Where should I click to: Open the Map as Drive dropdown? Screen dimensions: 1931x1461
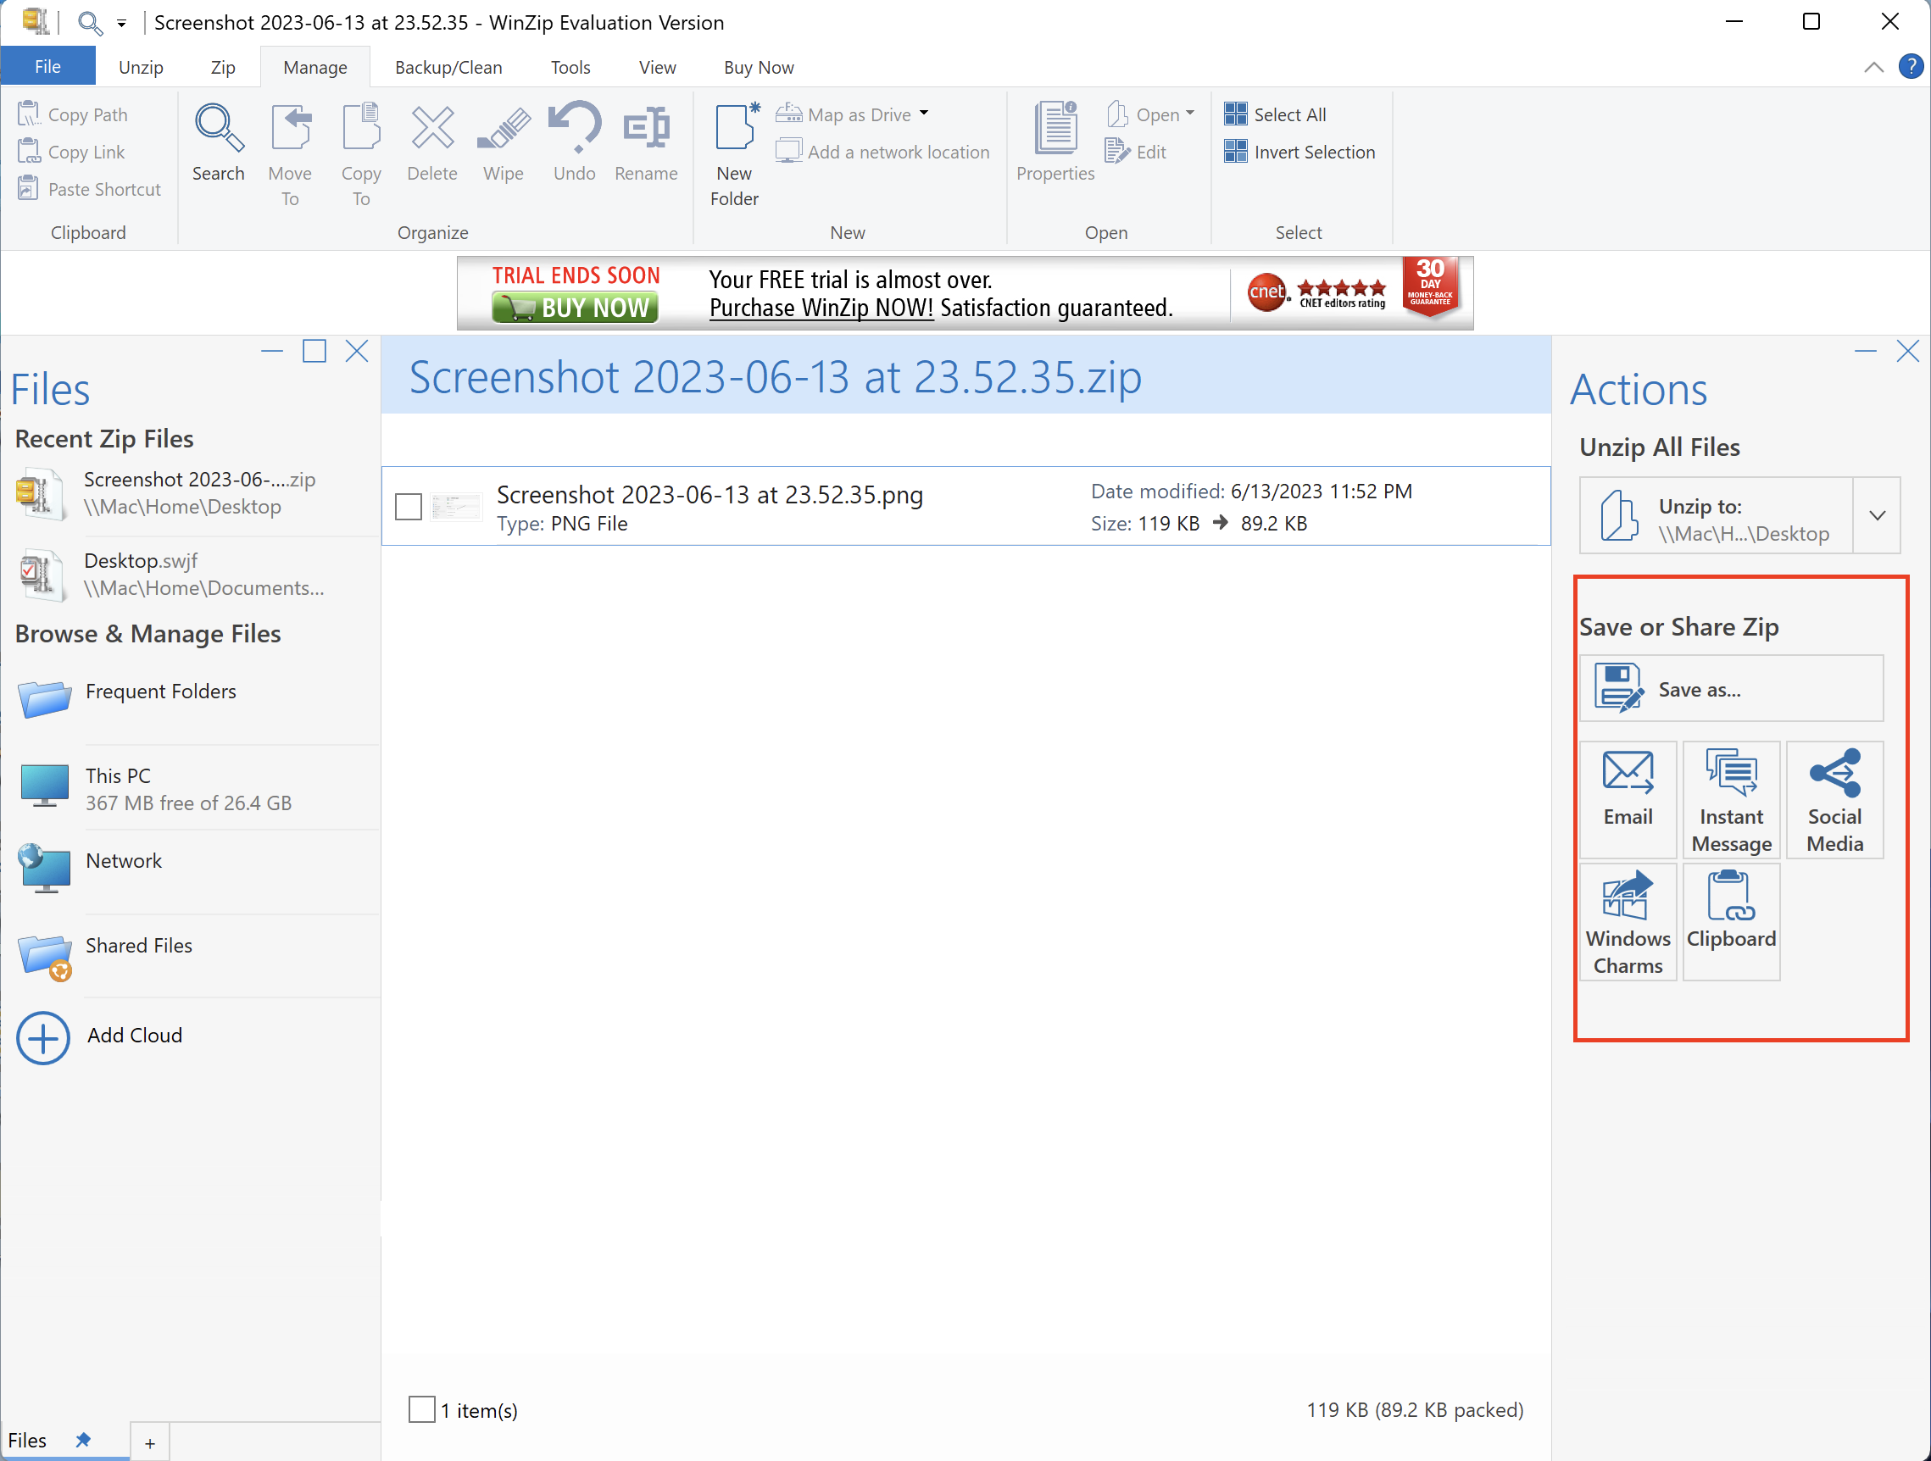(923, 114)
